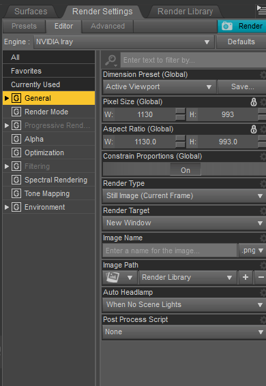
Task: Open the Render Type dropdown
Action: [184, 196]
